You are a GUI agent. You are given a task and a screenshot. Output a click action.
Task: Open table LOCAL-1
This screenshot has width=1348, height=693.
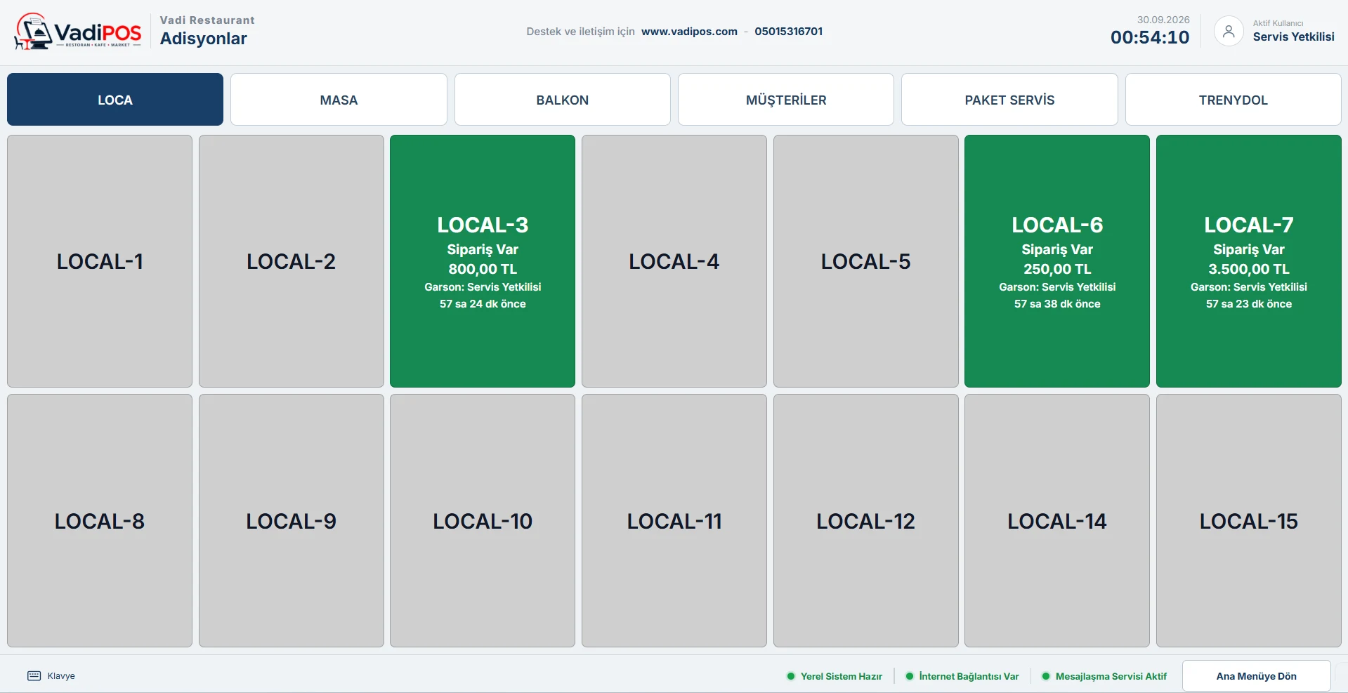tap(100, 261)
